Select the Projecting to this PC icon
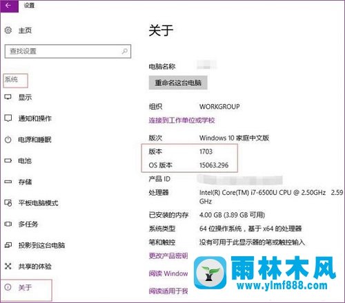This screenshot has height=303, width=345. [x=8, y=245]
